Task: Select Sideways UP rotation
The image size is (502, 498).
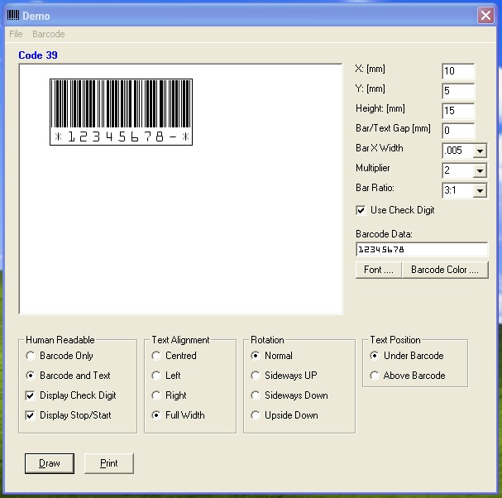Action: click(x=256, y=376)
